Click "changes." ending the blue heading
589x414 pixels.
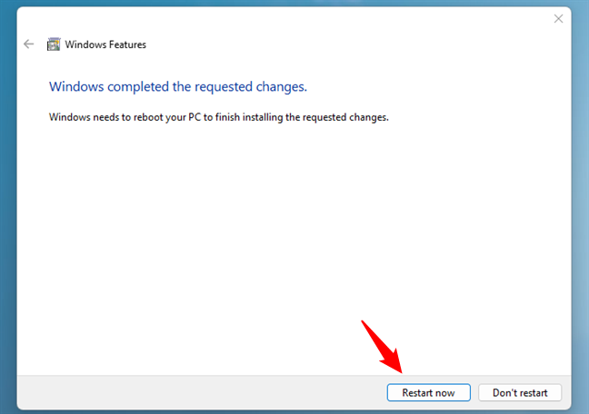[284, 87]
